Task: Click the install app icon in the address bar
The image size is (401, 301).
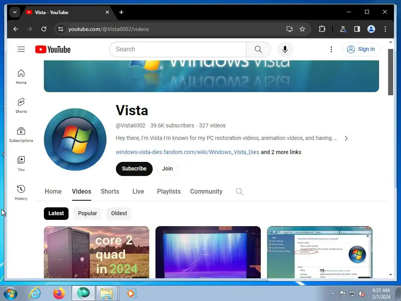Action: pos(289,29)
